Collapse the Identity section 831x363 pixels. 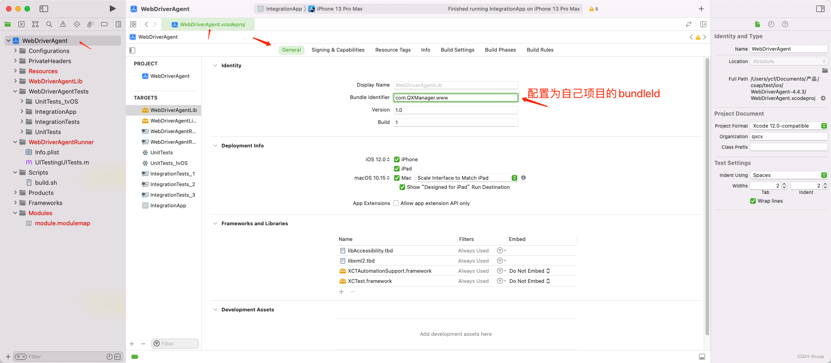tap(215, 65)
